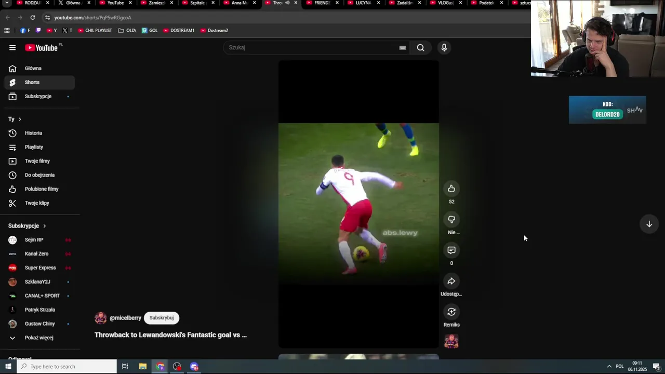Open the on-screen keyboard icon in search
The height and width of the screenshot is (374, 665).
[x=403, y=48]
